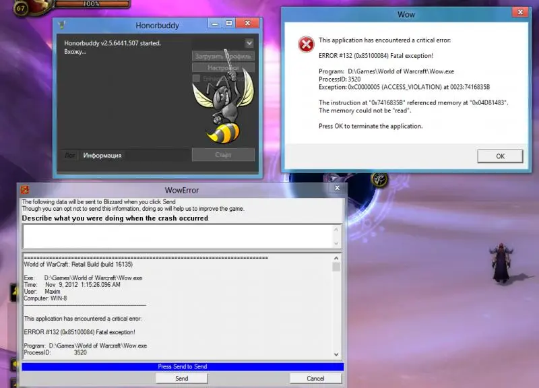Open Honorbuddy Настройки settings button

point(223,68)
